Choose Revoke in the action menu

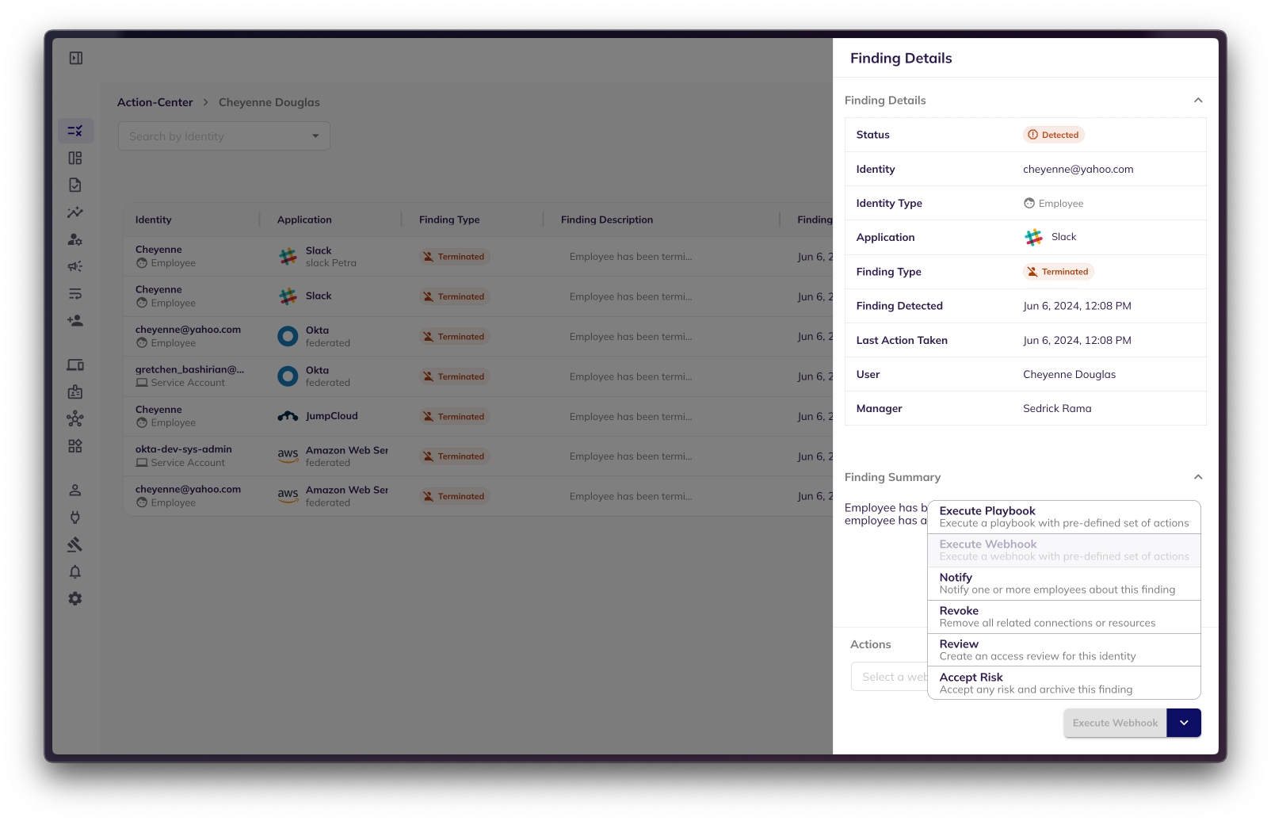click(x=1063, y=617)
